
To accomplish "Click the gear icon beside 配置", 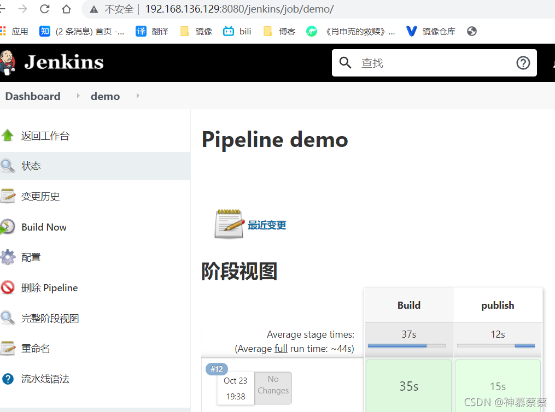I will [8, 257].
